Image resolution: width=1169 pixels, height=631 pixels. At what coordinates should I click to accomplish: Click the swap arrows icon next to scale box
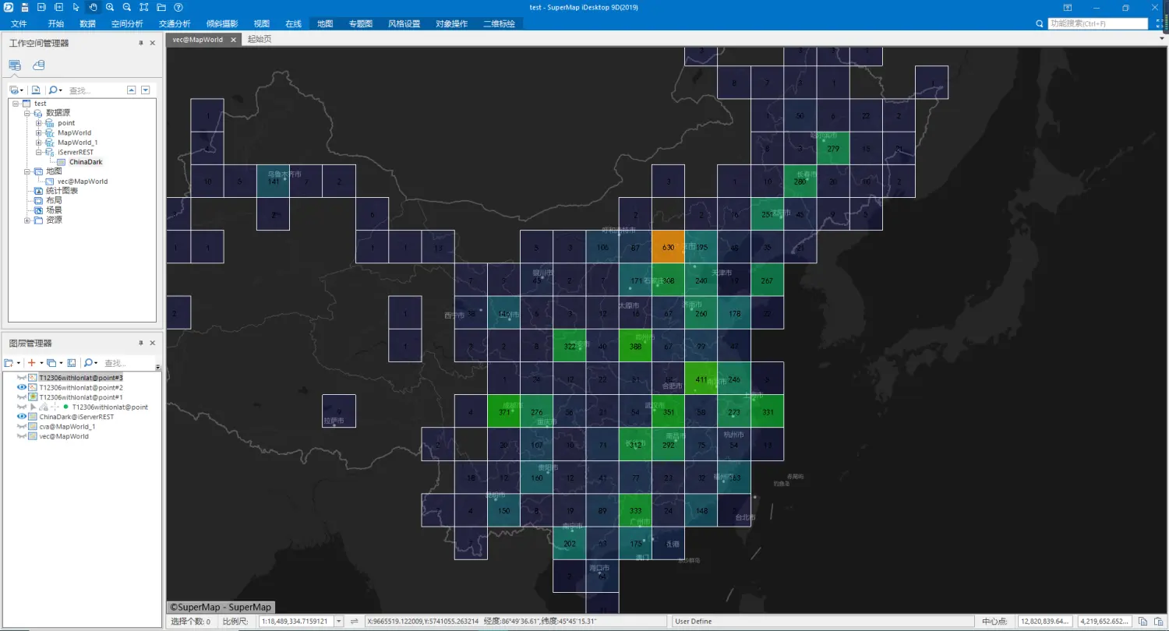(x=355, y=621)
